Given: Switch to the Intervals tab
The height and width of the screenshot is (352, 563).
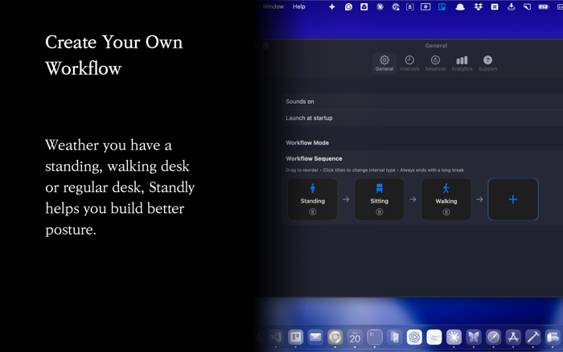Looking at the screenshot, I should pos(409,63).
